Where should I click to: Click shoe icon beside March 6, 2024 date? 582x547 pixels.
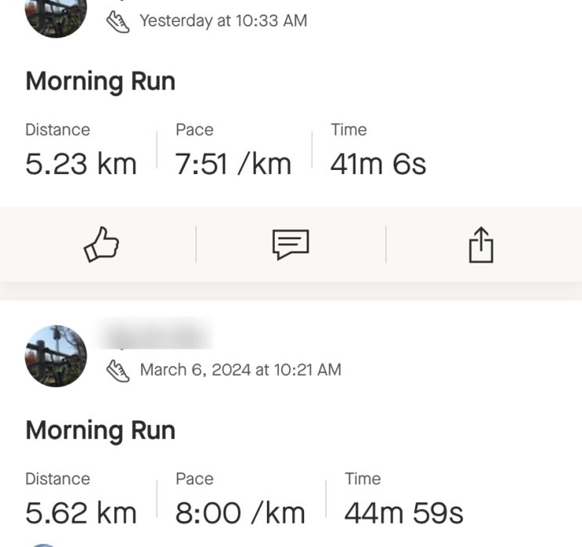(118, 370)
